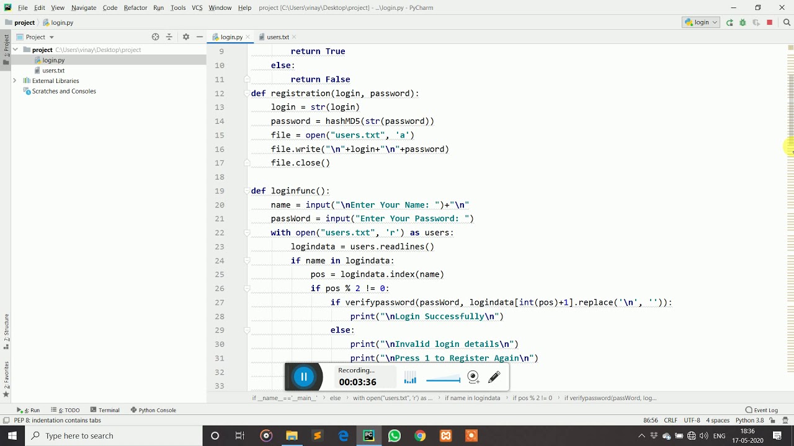Adjust the recorder volume slider
This screenshot has width=794, height=446.
click(443, 379)
